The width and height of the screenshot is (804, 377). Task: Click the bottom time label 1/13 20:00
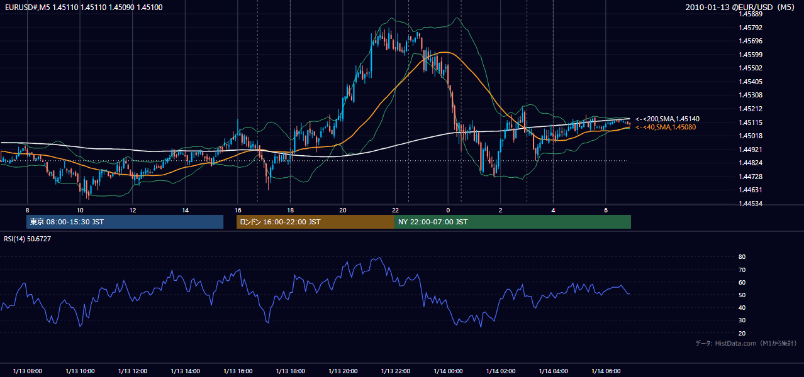tap(343, 371)
